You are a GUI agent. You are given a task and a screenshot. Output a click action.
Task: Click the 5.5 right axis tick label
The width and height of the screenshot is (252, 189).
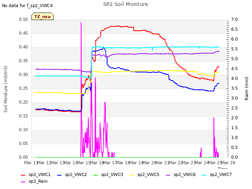tap(234, 49)
